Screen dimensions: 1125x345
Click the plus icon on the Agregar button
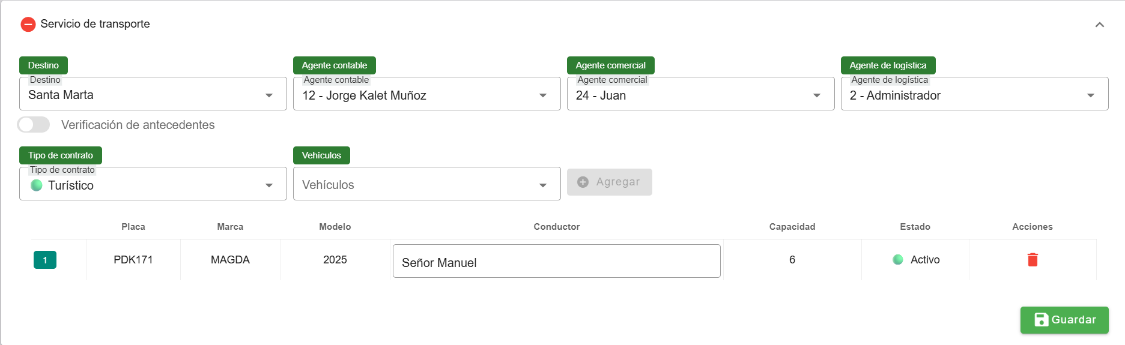click(x=583, y=182)
